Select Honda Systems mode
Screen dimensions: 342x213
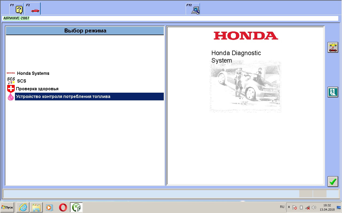[33, 73]
